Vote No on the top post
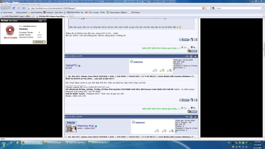Screen dimensions: 265x149 click(193, 47)
